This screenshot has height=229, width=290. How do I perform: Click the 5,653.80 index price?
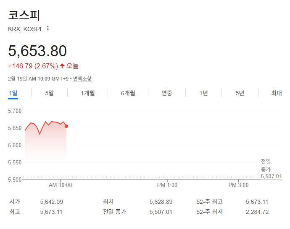(x=37, y=51)
